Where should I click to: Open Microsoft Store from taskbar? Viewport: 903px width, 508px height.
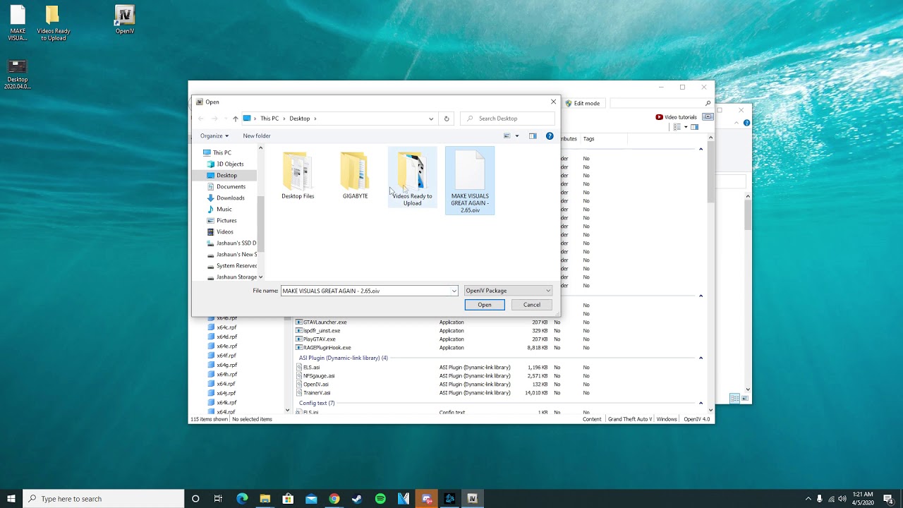[288, 499]
